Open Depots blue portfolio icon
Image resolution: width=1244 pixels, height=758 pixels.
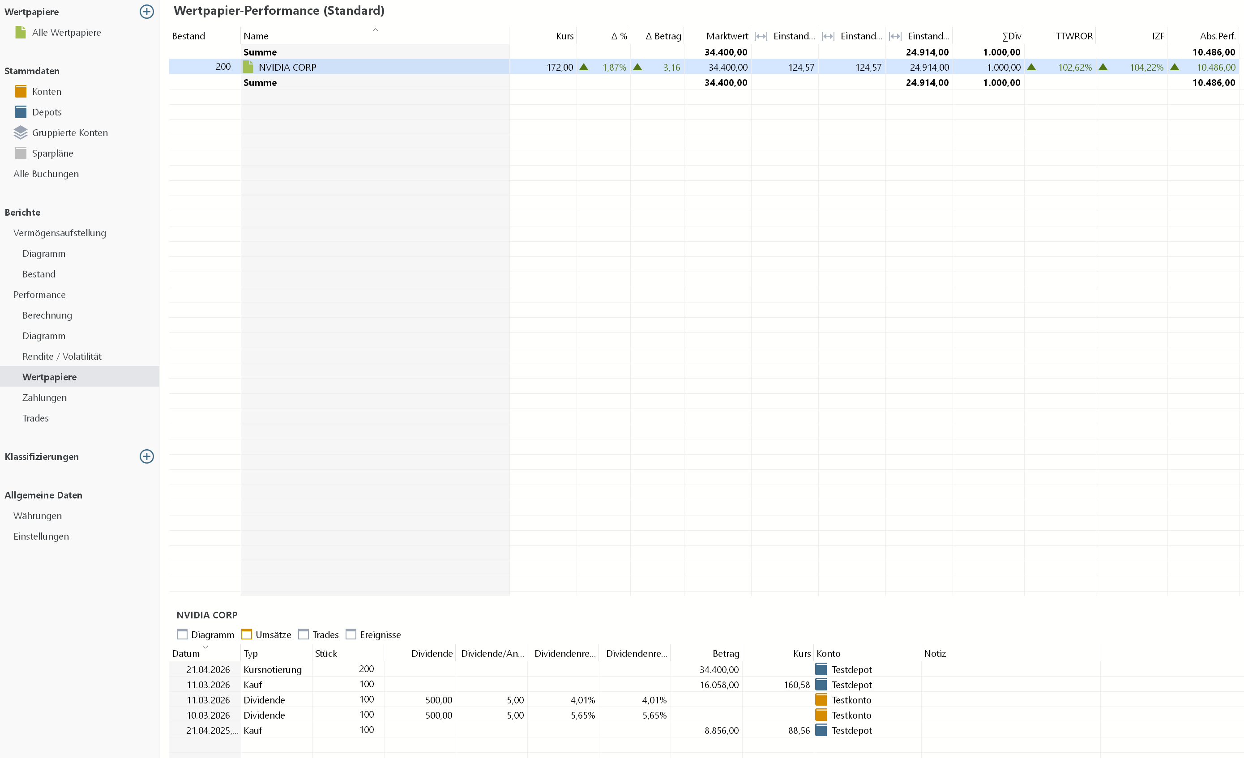[21, 112]
